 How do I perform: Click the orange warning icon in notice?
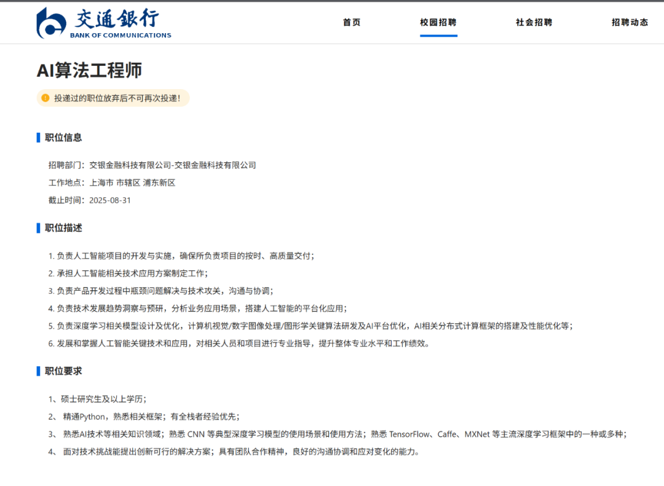pyautogui.click(x=45, y=98)
